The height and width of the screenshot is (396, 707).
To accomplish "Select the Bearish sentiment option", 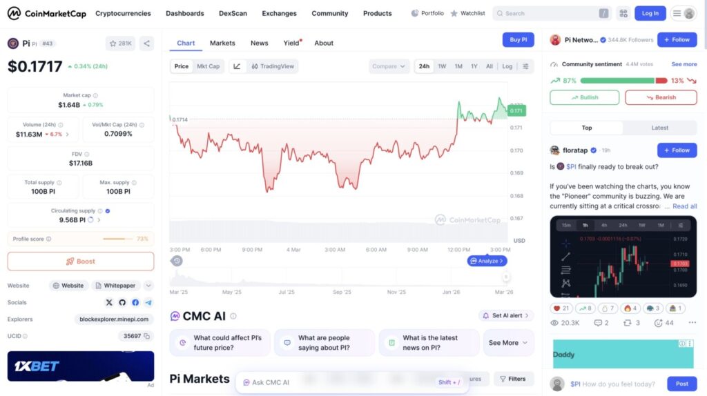I will (x=661, y=97).
